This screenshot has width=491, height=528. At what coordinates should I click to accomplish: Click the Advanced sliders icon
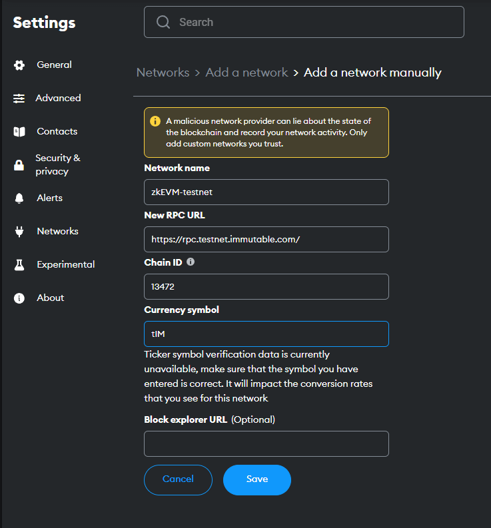pyautogui.click(x=19, y=99)
